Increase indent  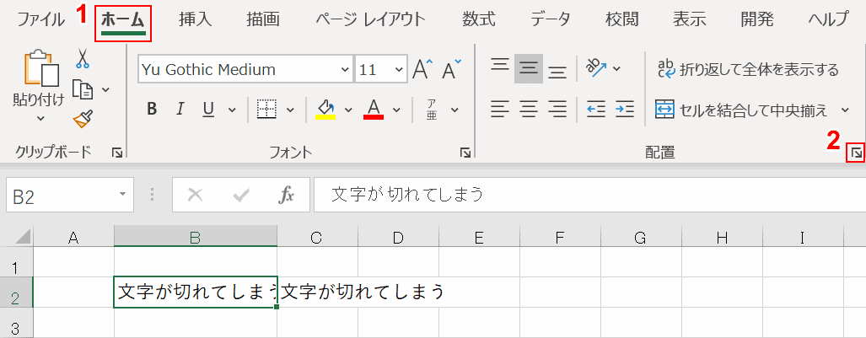tap(624, 110)
